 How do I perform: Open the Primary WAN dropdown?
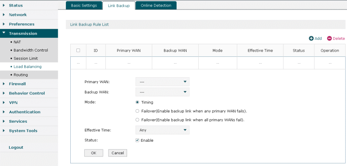(162, 82)
